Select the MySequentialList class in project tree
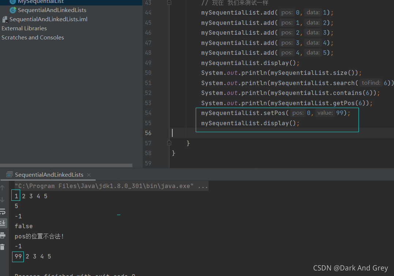This screenshot has height=276, width=394. coord(41,2)
